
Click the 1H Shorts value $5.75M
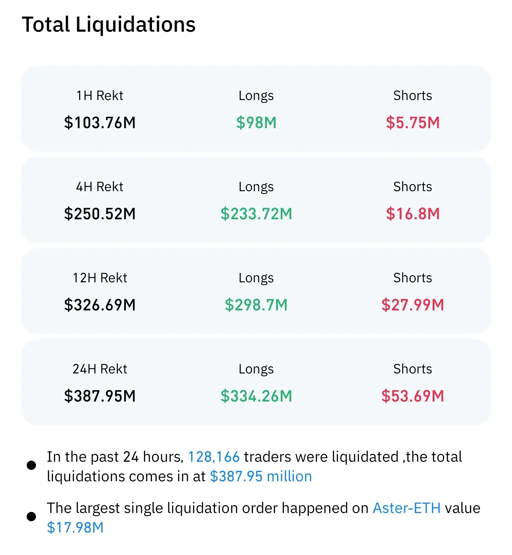[x=413, y=123]
